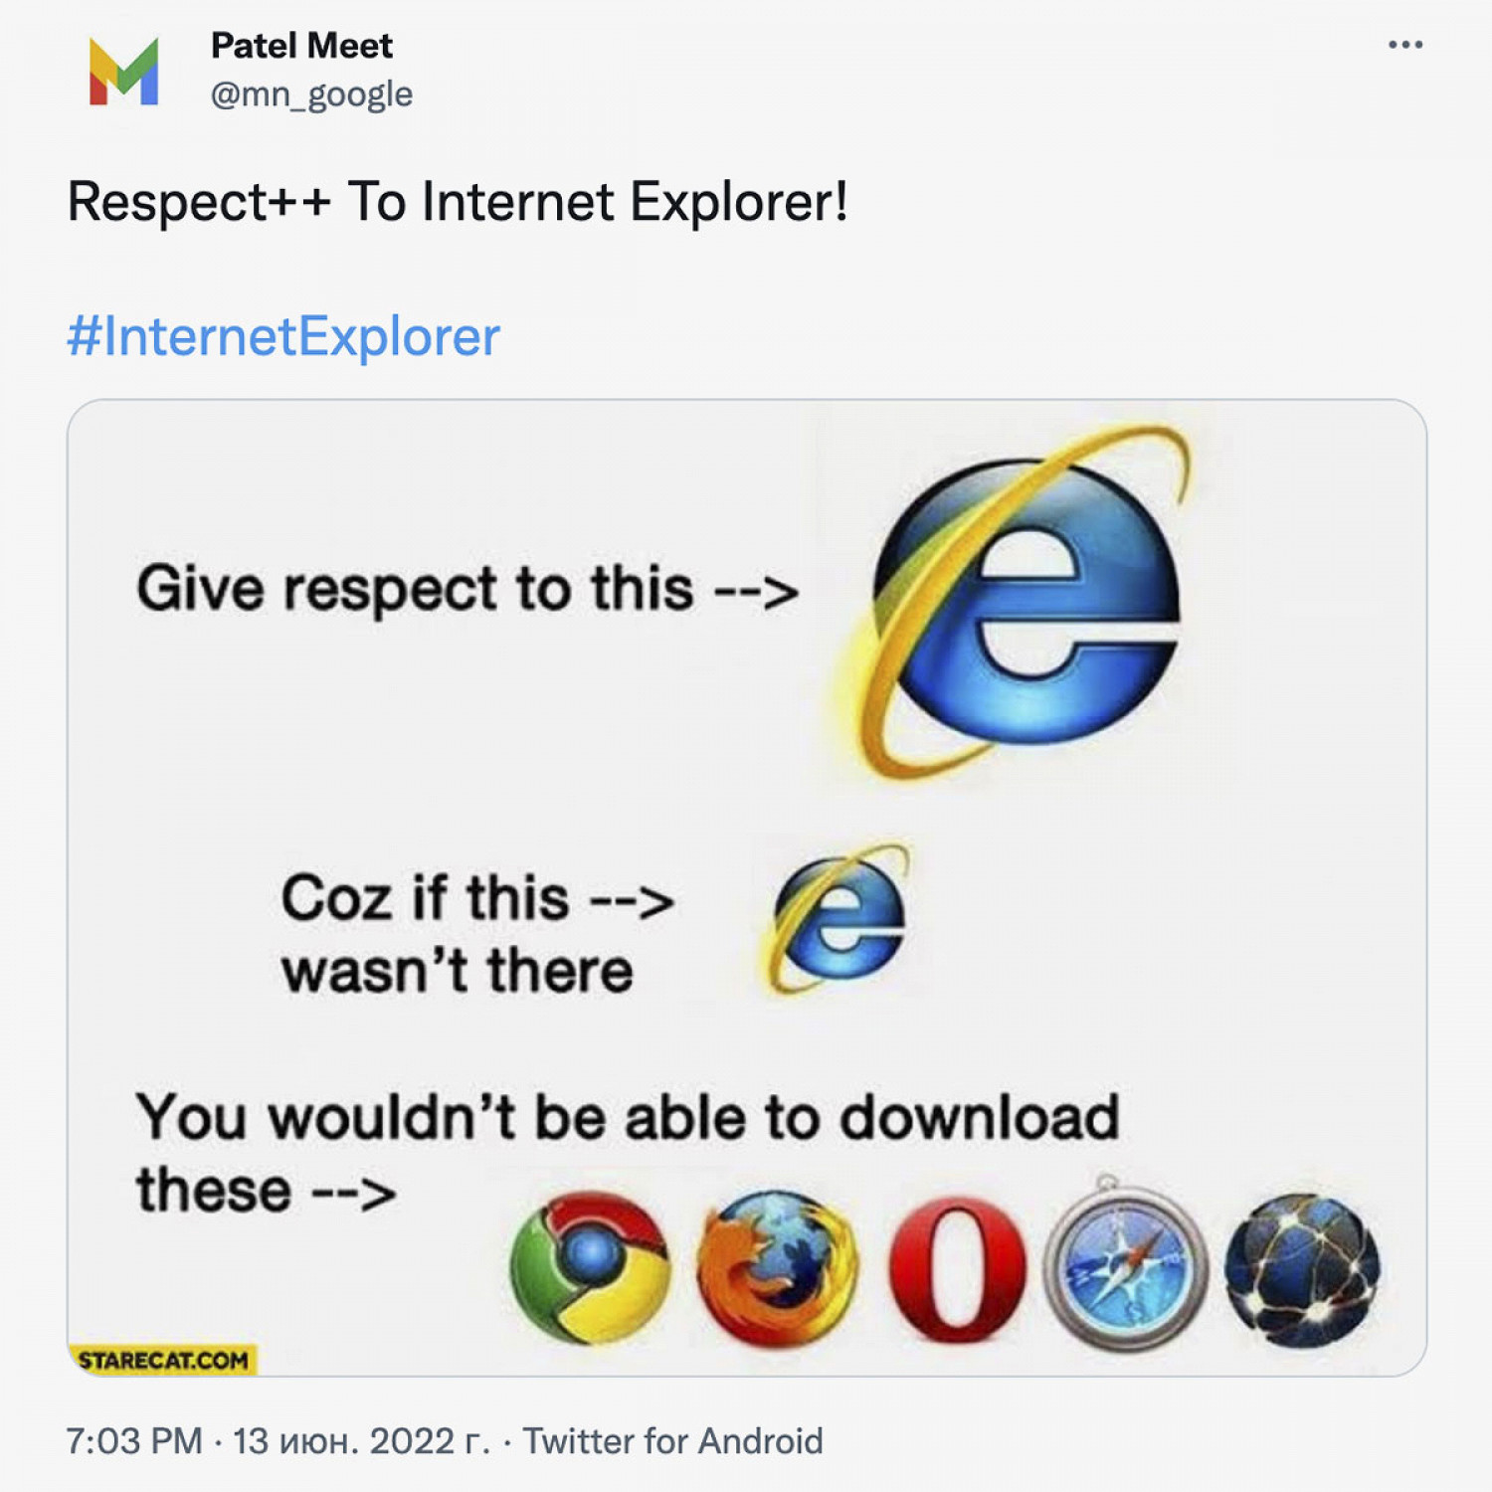Viewport: 1492px width, 1492px height.
Task: Click the Safari compass icon
Action: [x=1126, y=1263]
